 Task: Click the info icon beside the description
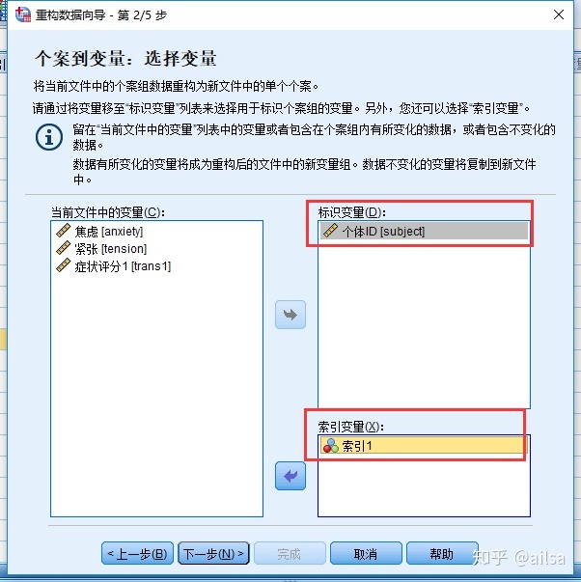[x=49, y=137]
